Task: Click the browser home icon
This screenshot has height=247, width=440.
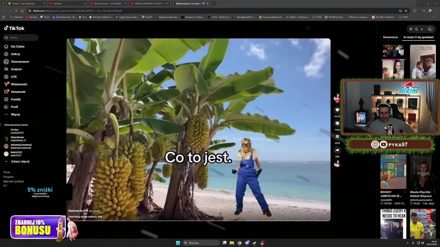Action: point(22,11)
